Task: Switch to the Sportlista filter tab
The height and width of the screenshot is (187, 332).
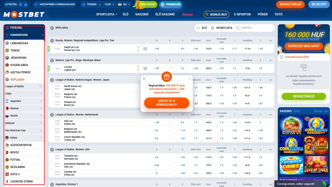Action: pyautogui.click(x=222, y=28)
